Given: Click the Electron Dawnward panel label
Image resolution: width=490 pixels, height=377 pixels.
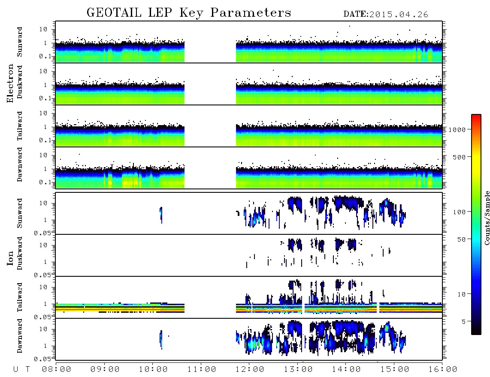Looking at the screenshot, I should [20, 165].
